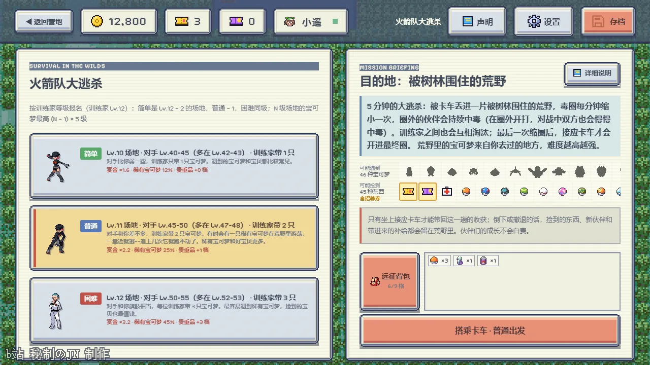Open the 设置 settings gear button
650x365 pixels.
pyautogui.click(x=543, y=21)
